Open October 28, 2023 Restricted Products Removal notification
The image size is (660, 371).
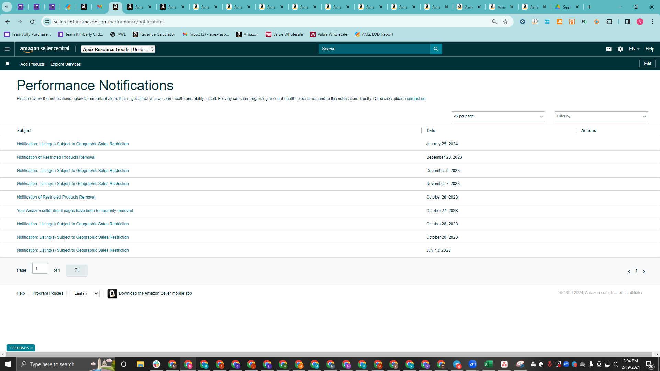click(x=56, y=197)
